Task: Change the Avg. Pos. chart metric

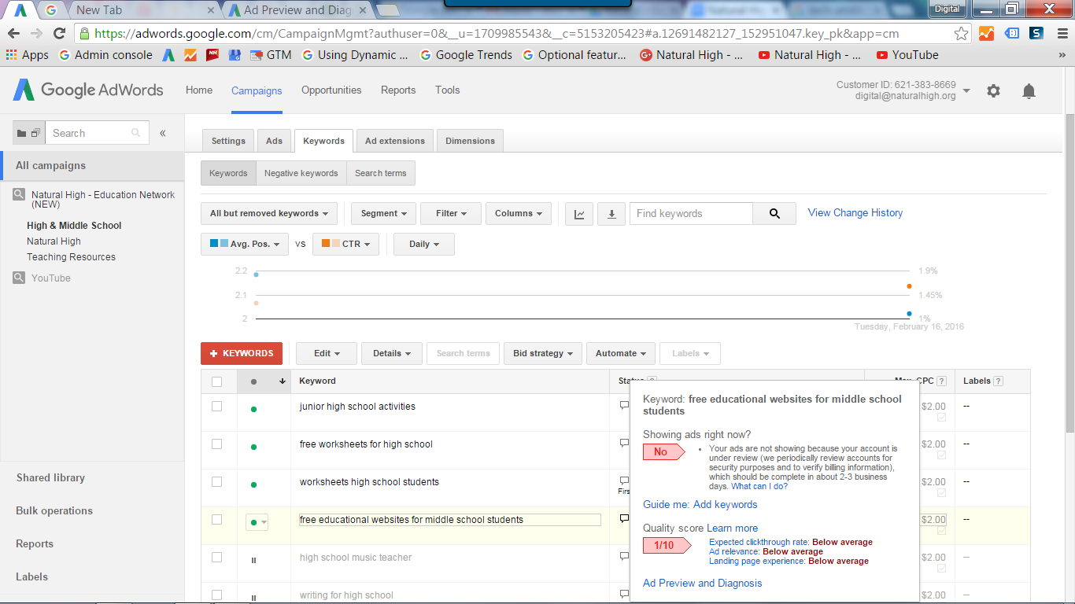Action: (245, 244)
